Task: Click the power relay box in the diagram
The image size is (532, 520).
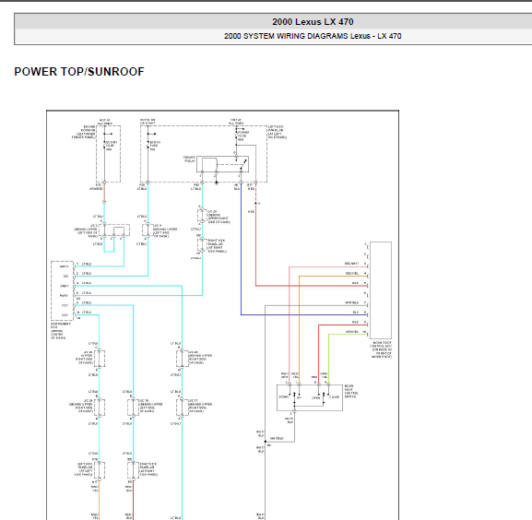Action: pyautogui.click(x=222, y=164)
